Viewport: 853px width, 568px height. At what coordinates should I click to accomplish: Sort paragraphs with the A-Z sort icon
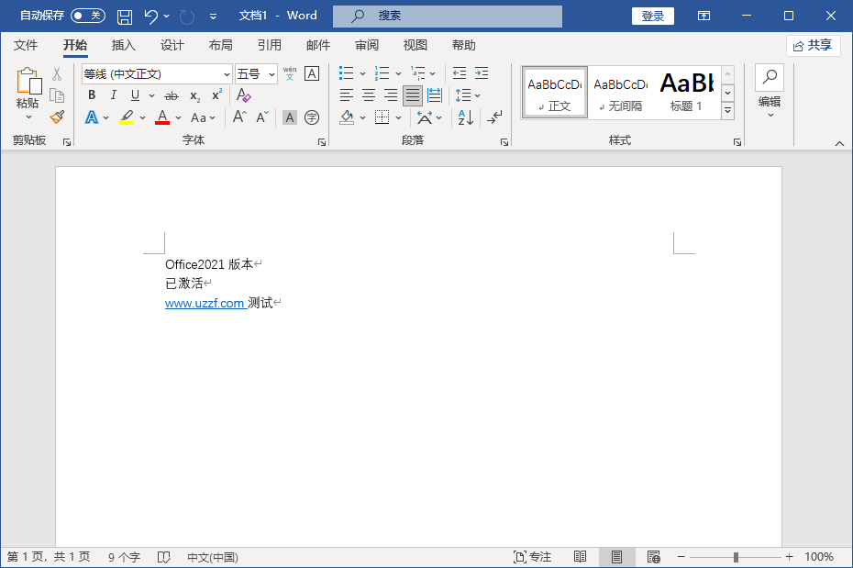point(466,117)
